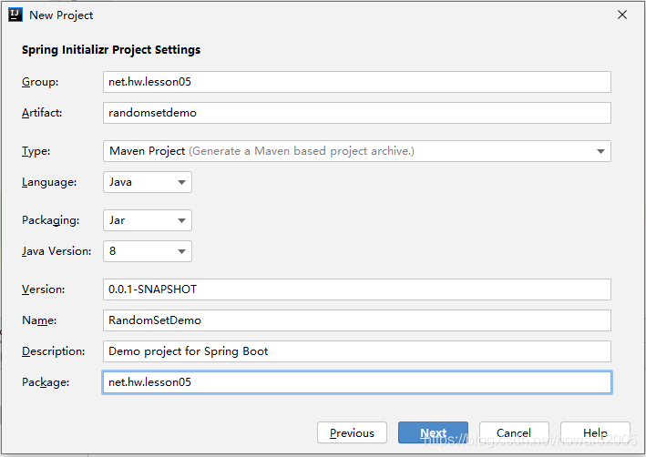
Task: Click the Group label
Action: [40, 82]
